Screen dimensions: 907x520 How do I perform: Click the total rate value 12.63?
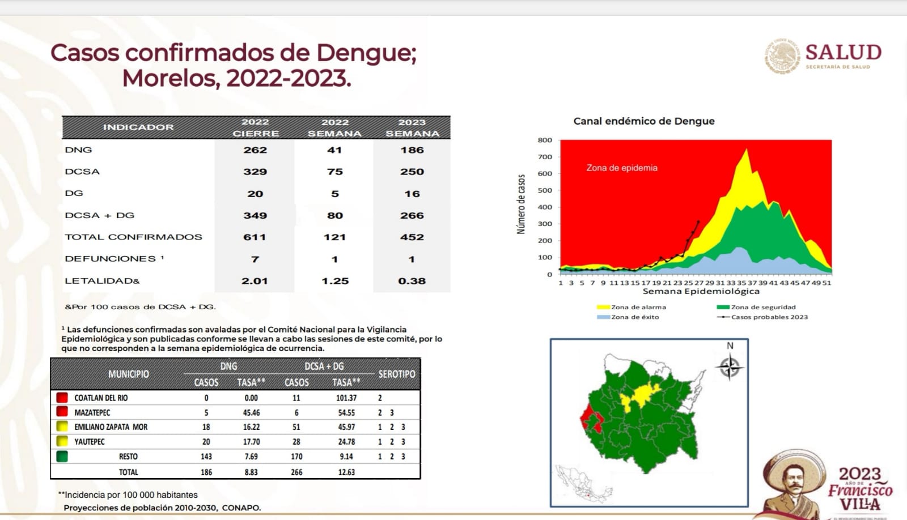(346, 472)
